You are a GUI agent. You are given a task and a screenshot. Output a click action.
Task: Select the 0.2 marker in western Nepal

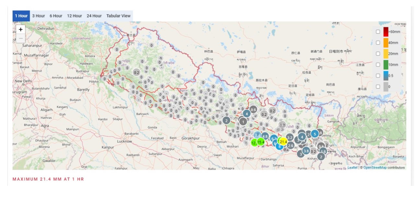point(137,73)
